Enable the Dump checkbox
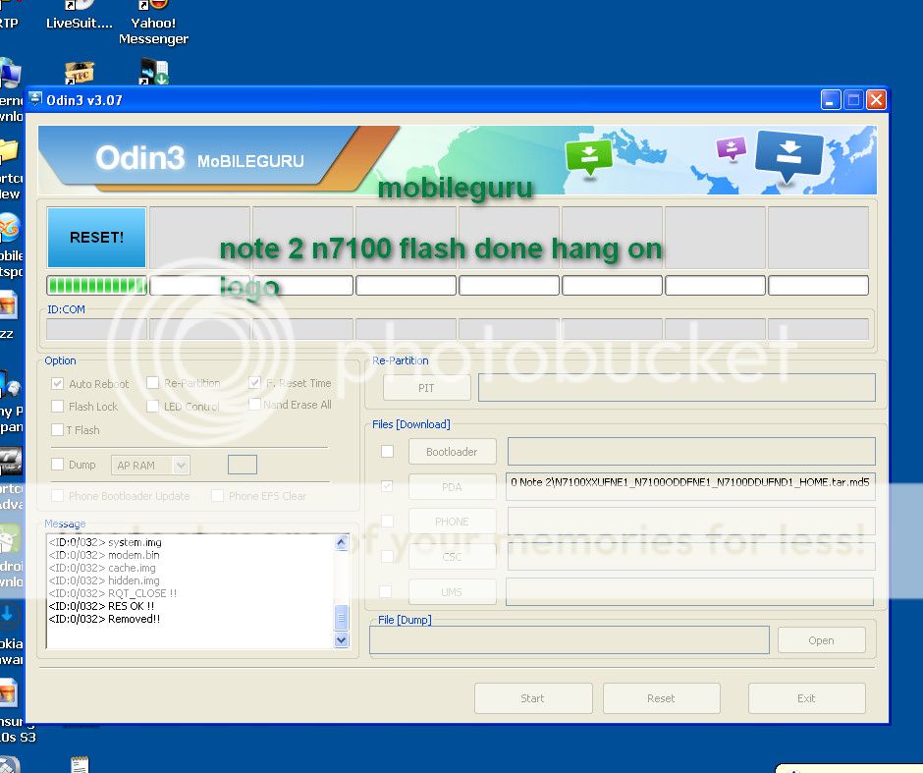 57,465
